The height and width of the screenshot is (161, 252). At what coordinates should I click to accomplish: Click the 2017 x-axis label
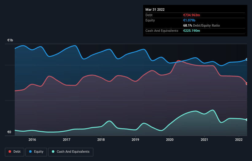(67, 140)
